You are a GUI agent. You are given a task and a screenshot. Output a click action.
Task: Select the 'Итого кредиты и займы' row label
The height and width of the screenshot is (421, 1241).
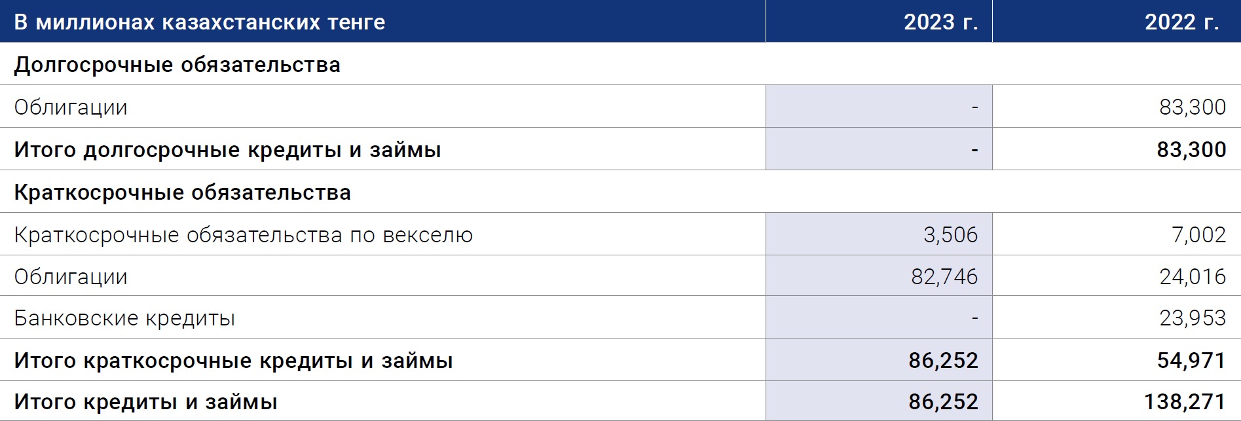(x=146, y=402)
